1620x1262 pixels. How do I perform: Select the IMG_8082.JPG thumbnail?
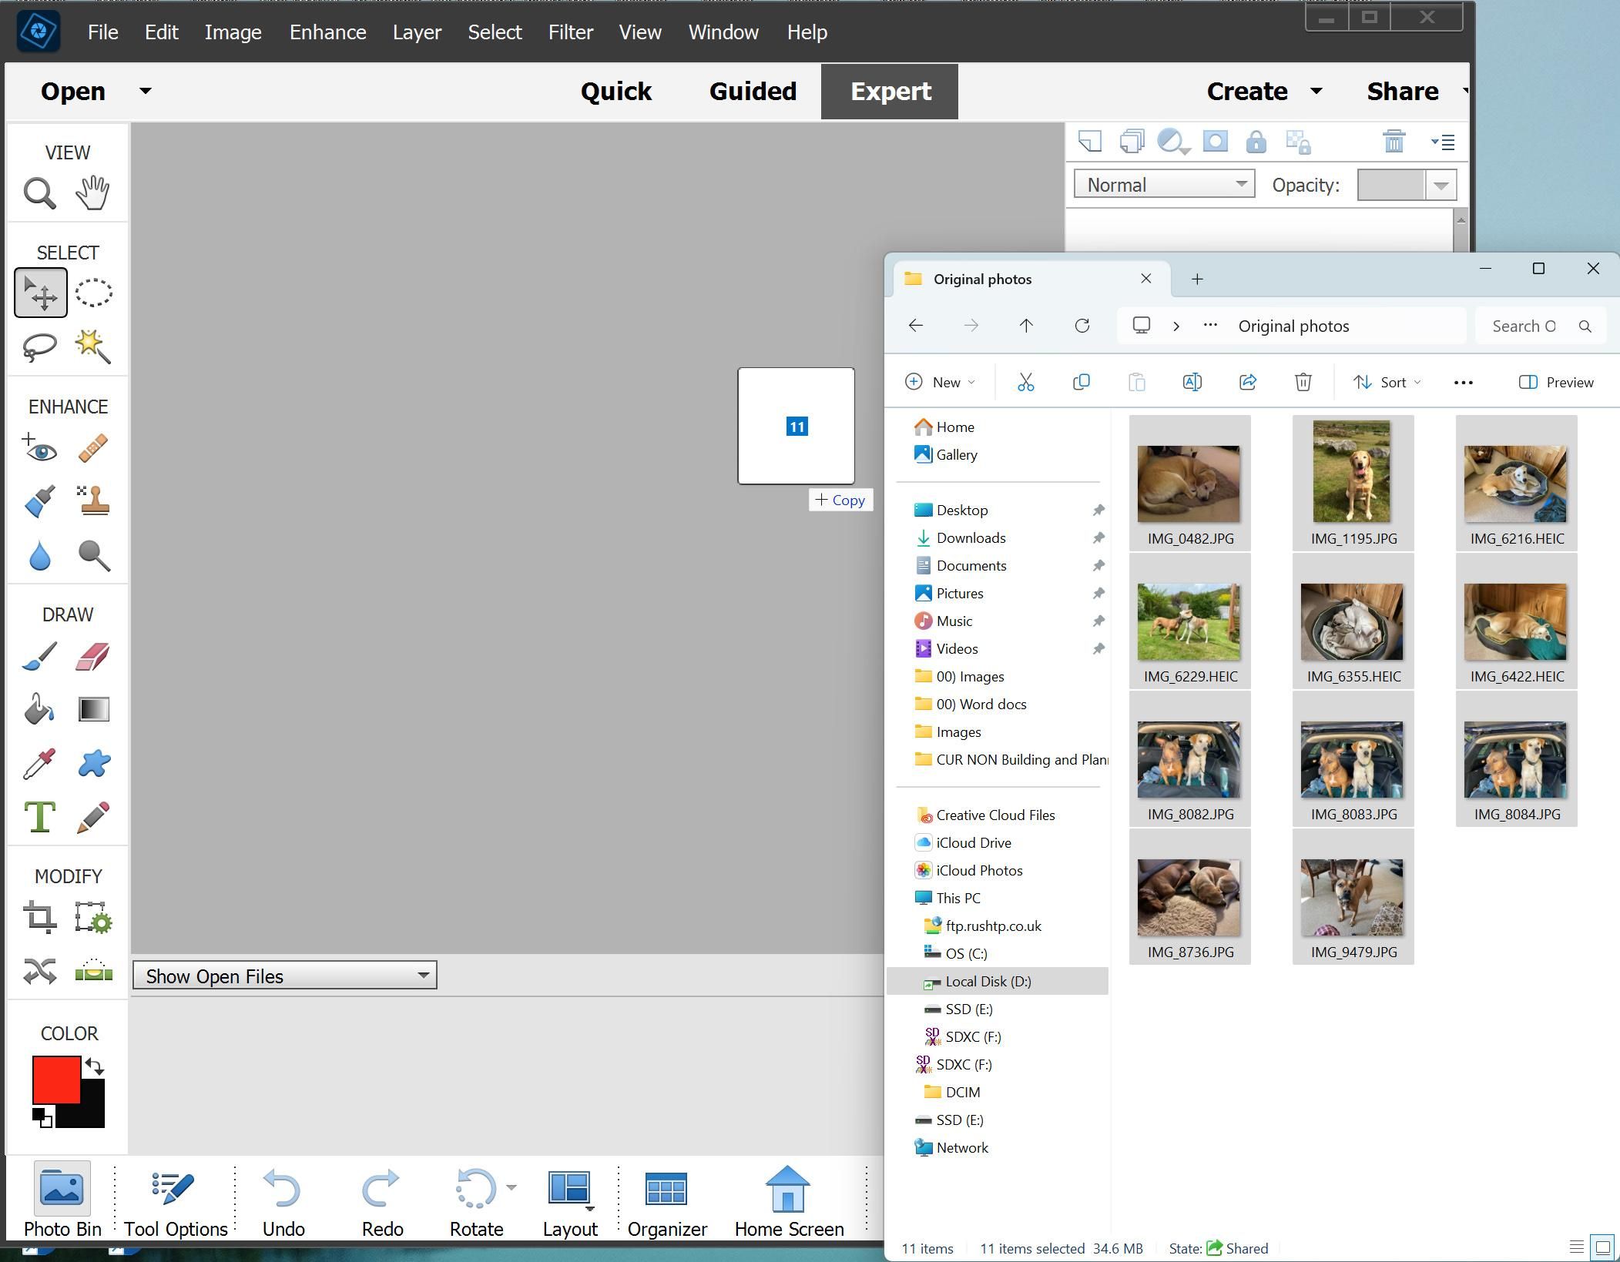pyautogui.click(x=1188, y=759)
